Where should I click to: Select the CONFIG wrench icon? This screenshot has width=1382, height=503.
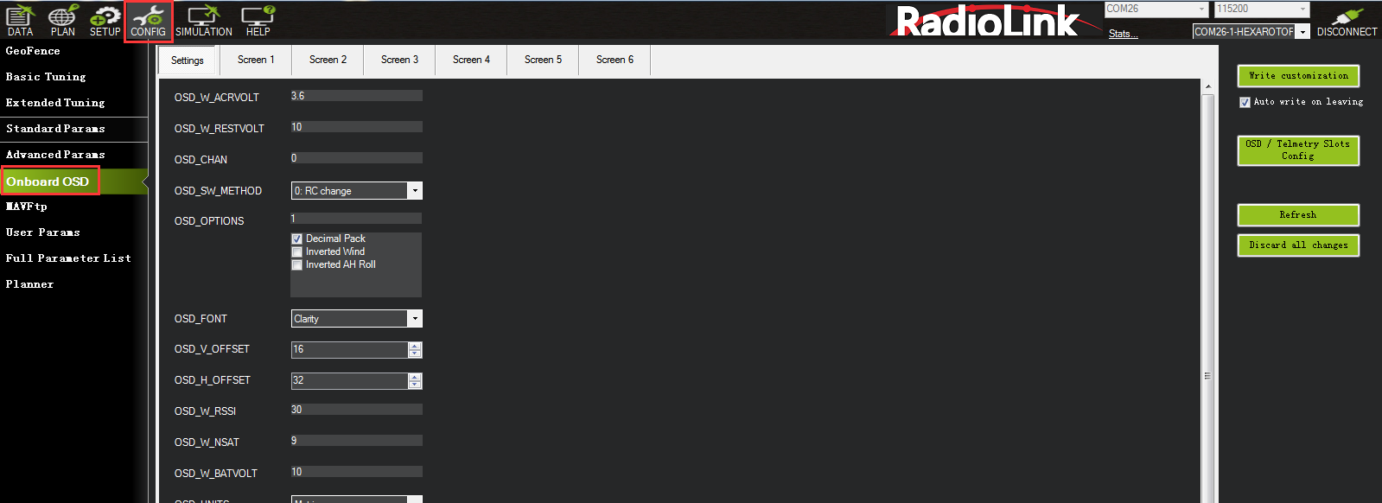(148, 20)
